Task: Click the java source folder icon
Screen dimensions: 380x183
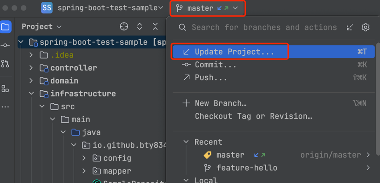Action: tap(76, 132)
